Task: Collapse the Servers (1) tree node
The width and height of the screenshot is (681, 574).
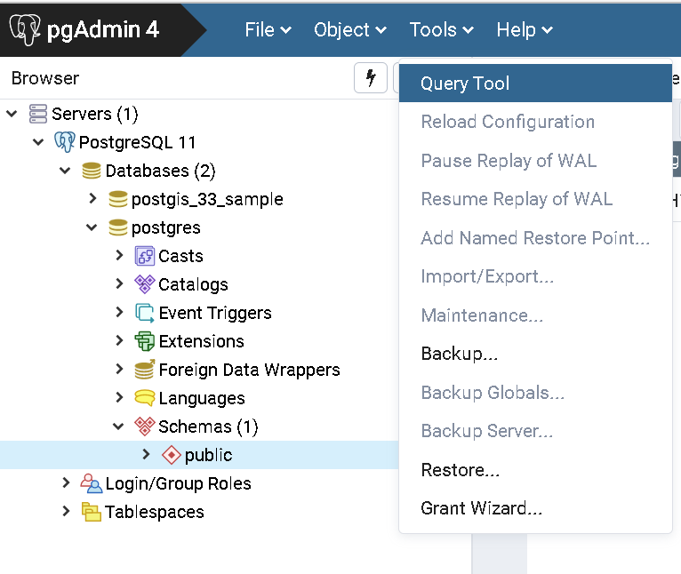Action: point(12,114)
